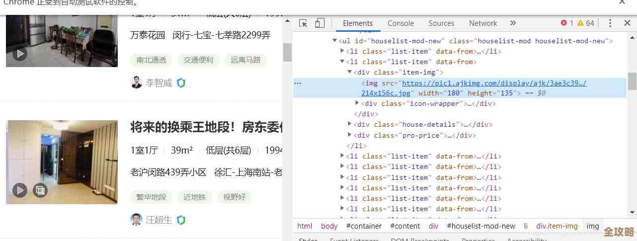Click address text 万泰花园 闵行-七宝-七莘路2299弄
This screenshot has height=241, width=637.
point(200,35)
